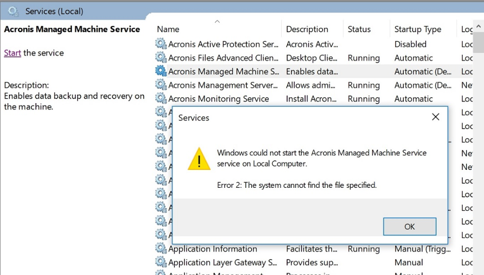Click the Application Information gear icon
484x275 pixels.
point(161,249)
